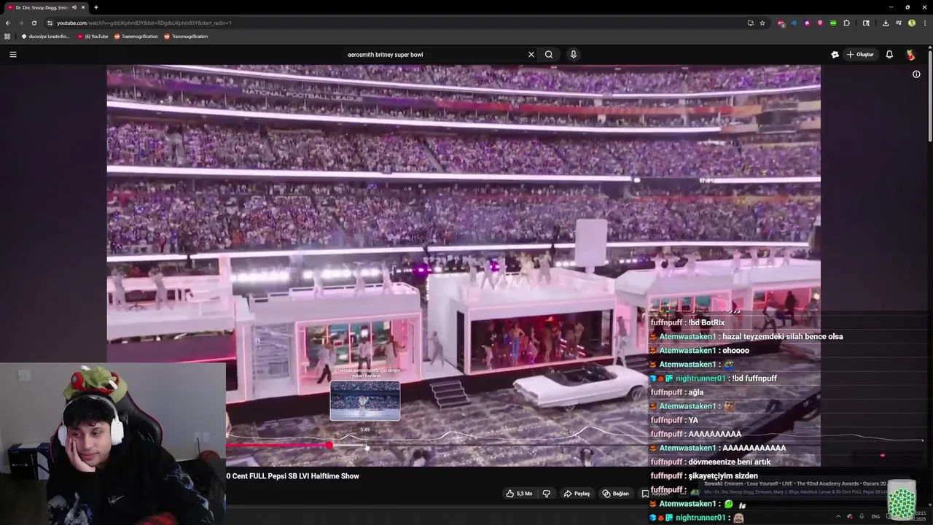Open the Chrome downloads icon

click(x=885, y=23)
